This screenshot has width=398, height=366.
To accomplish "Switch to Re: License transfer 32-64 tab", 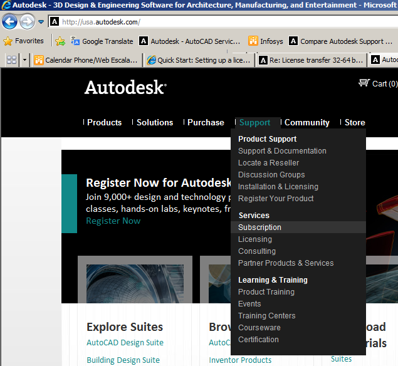I will tap(312, 60).
